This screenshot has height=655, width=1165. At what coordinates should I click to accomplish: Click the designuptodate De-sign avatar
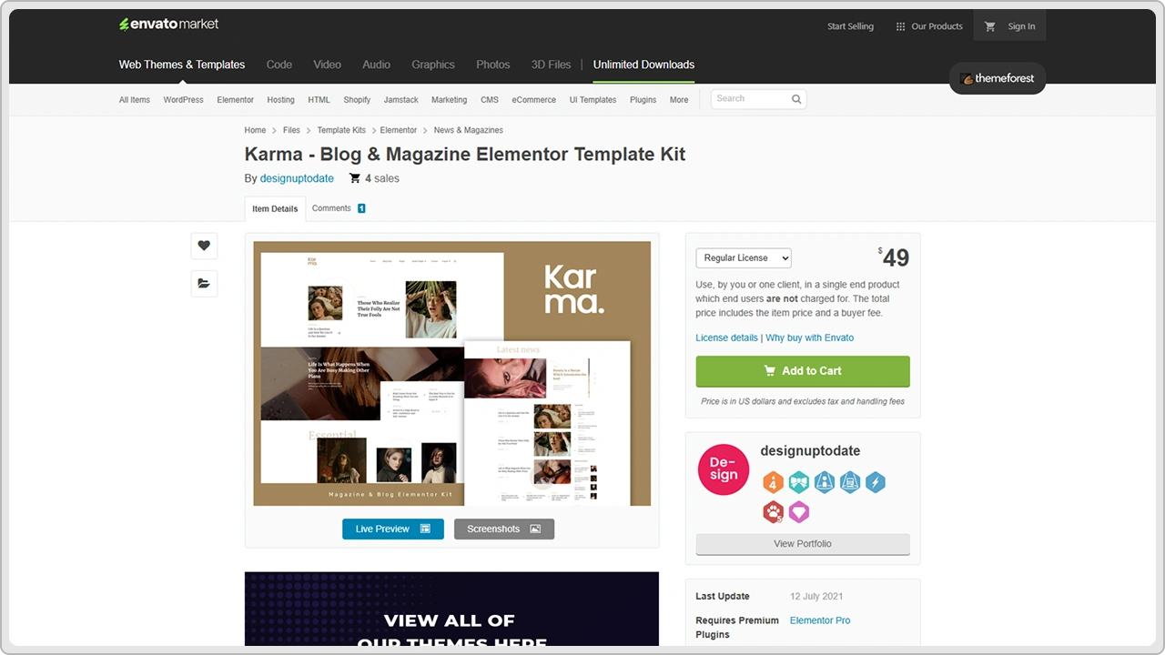click(724, 469)
